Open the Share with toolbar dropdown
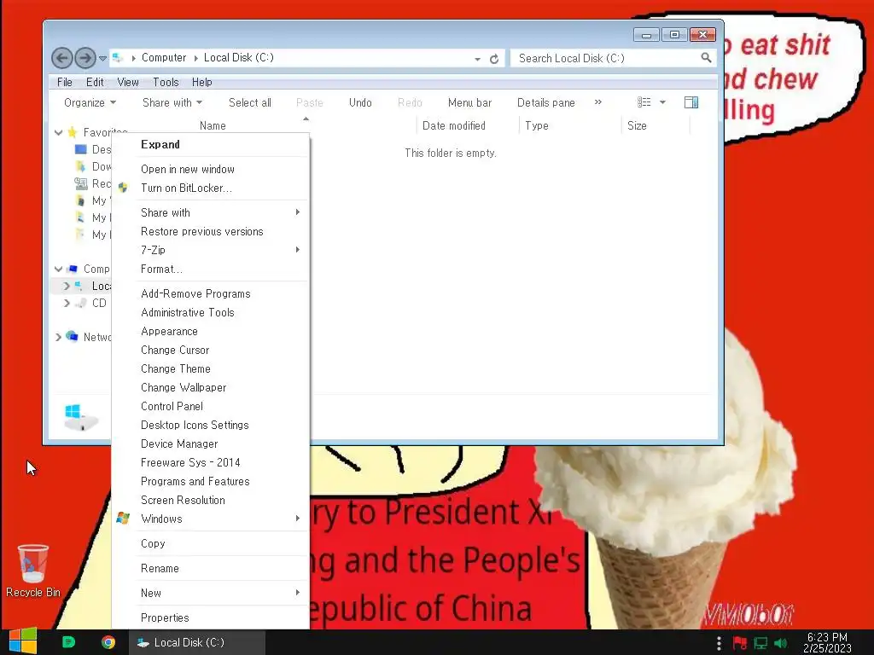The height and width of the screenshot is (655, 874). click(x=172, y=102)
